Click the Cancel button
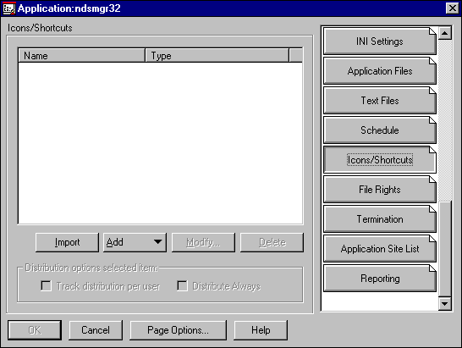This screenshot has width=462, height=348. tap(96, 330)
